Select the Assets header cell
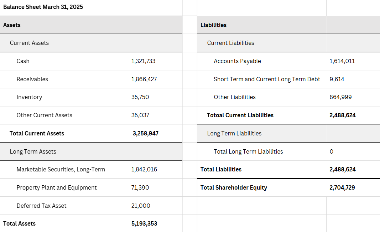 pyautogui.click(x=12, y=25)
